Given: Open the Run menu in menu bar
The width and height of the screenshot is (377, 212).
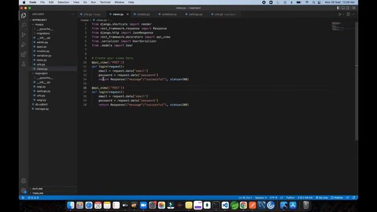Looking at the screenshot, I should pos(93,2).
